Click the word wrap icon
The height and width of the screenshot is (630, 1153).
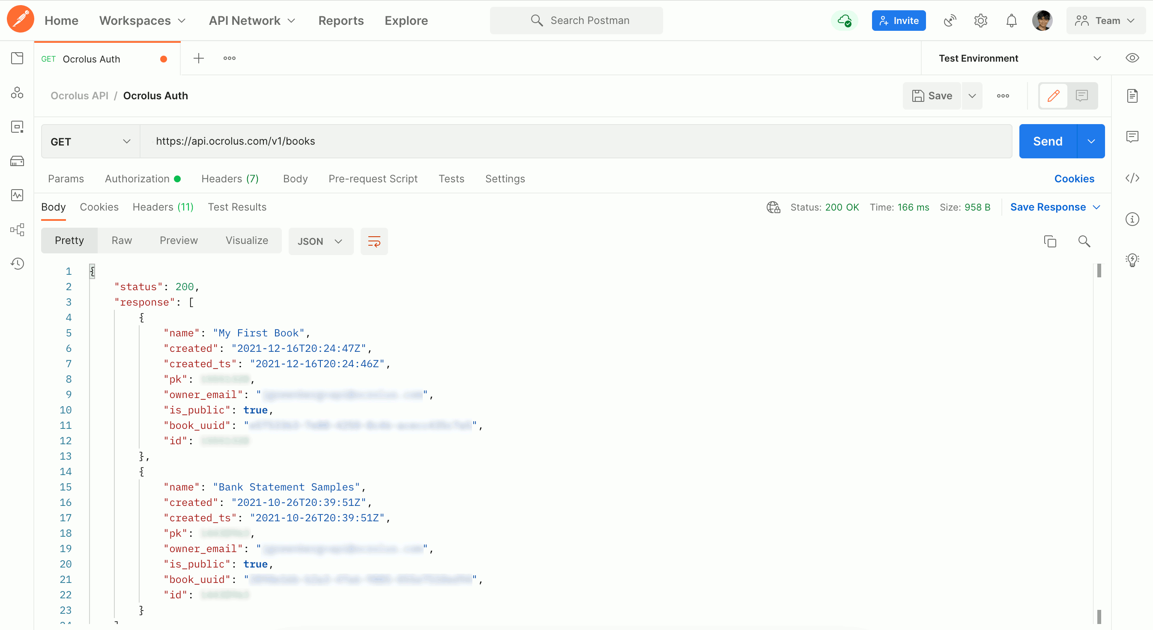(374, 241)
